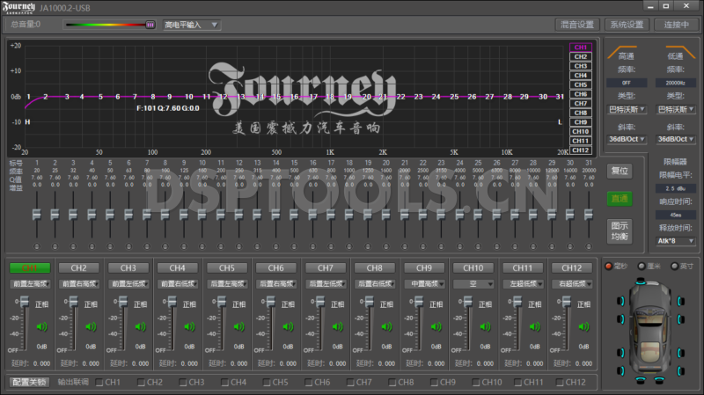704x395 pixels.
Task: Click the 复位 reset button
Action: (x=620, y=171)
